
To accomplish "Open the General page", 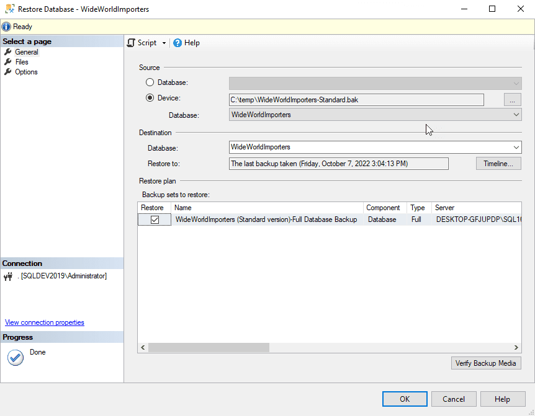I will tap(27, 52).
